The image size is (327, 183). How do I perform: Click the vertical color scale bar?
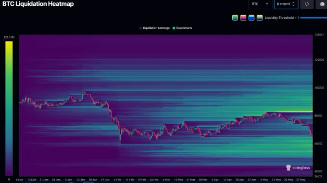9,108
